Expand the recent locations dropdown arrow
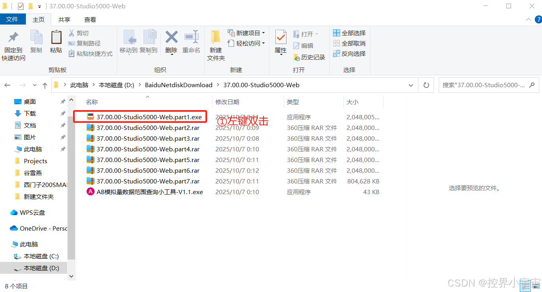The image size is (542, 292). 35,85
